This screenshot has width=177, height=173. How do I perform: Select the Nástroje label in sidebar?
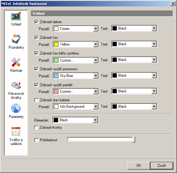16,70
